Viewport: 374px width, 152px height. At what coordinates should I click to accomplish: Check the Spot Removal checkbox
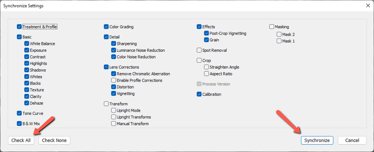(199, 50)
